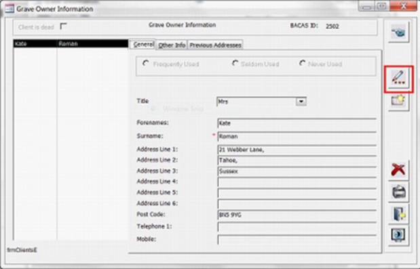
Task: Click the monitor screen icon at the bottom
Action: click(398, 235)
